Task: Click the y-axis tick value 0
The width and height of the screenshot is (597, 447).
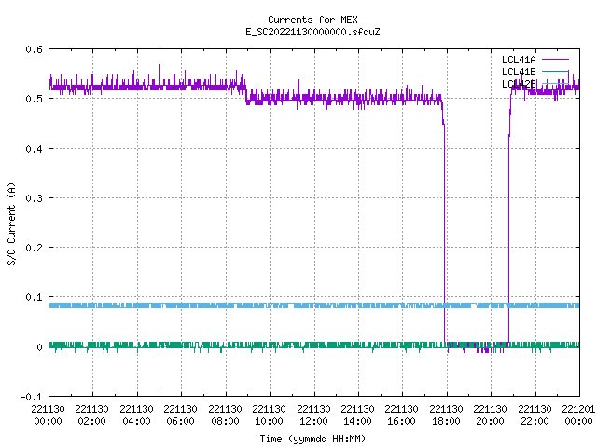Action: (39, 347)
